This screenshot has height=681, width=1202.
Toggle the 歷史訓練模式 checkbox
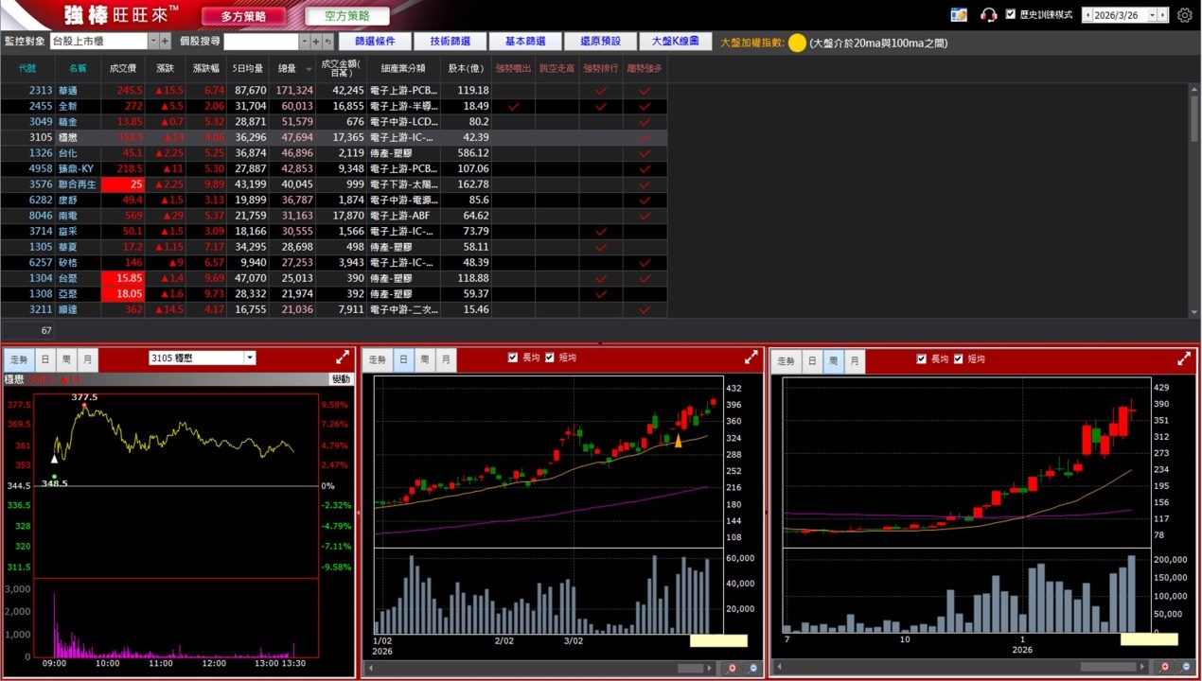pos(1011,15)
